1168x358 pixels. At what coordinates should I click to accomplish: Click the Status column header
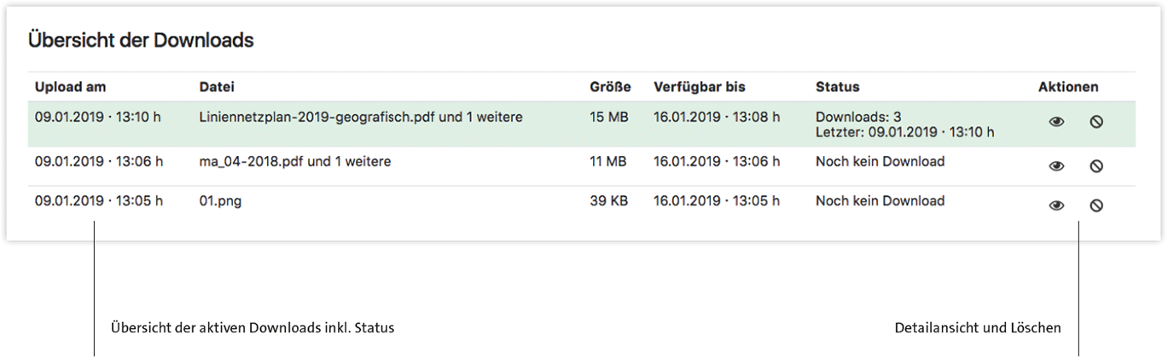pos(837,87)
